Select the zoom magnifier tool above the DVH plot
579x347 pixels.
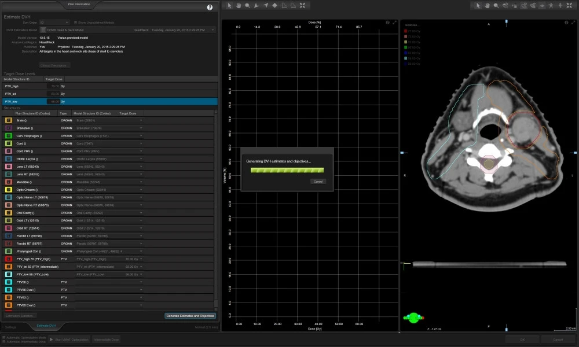tap(248, 5)
